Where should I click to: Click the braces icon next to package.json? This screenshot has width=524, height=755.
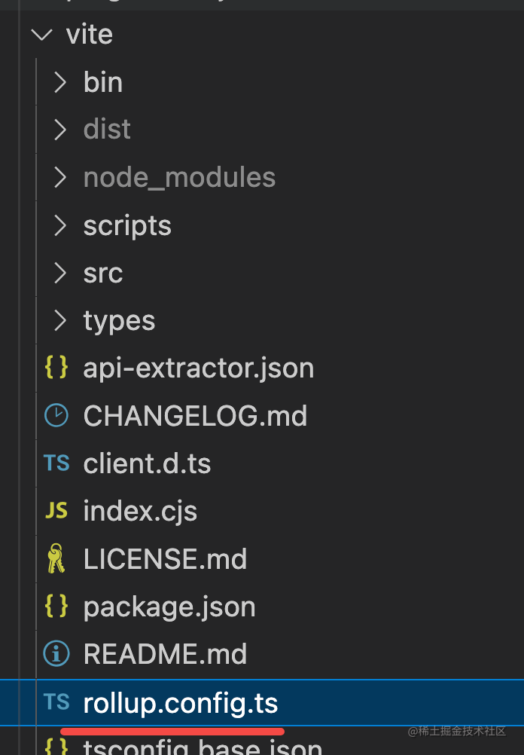point(56,606)
